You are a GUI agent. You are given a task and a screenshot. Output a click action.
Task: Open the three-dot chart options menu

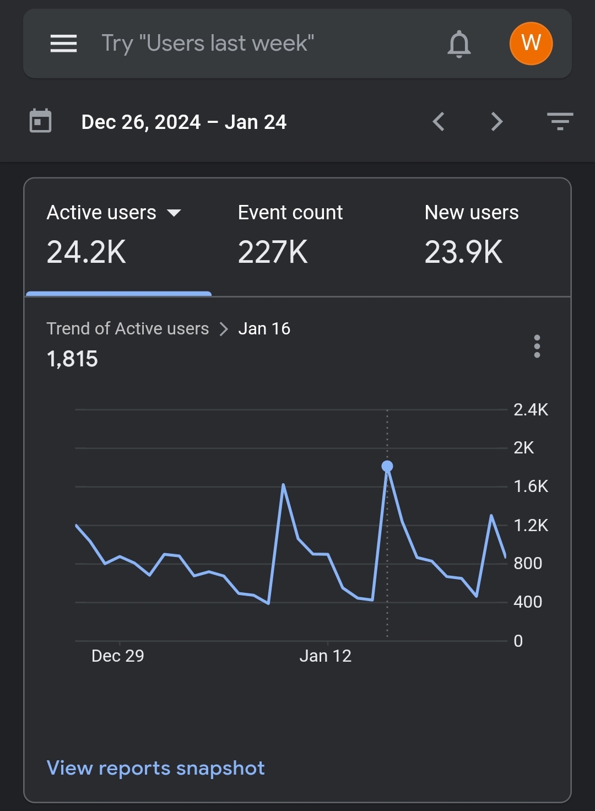[x=537, y=347]
